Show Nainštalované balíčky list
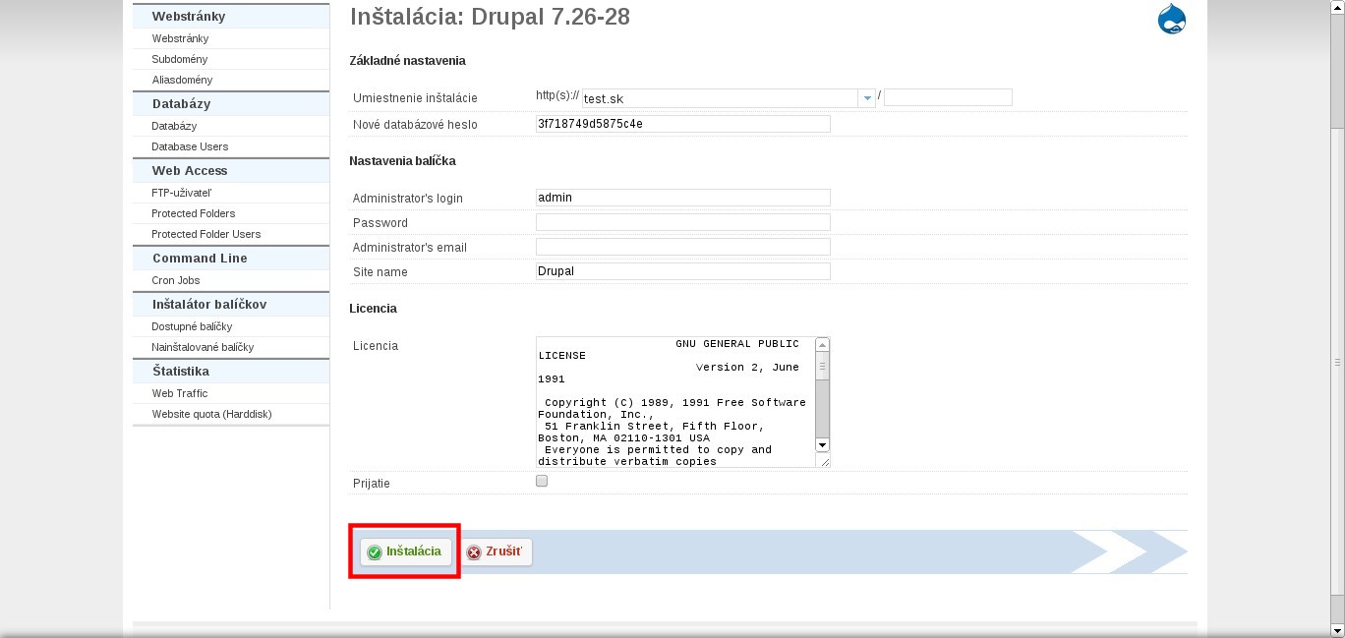The image size is (1345, 638). 203,347
